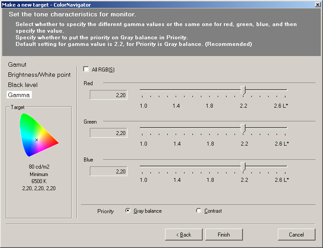The width and height of the screenshot is (323, 248).
Task: Click the Blue gamma slider handle
Action: coord(243,167)
